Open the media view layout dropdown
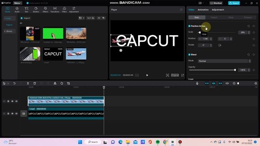This screenshot has height=146, width=260. click(x=81, y=18)
